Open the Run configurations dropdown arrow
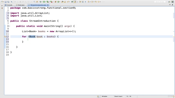 point(46,2)
